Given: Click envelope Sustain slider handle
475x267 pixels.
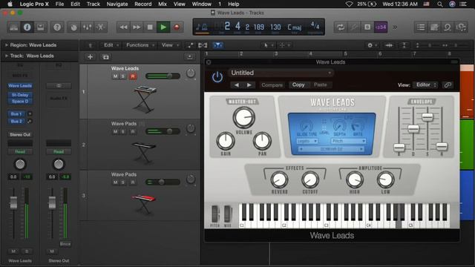Looking at the screenshot, I should pos(427,117).
